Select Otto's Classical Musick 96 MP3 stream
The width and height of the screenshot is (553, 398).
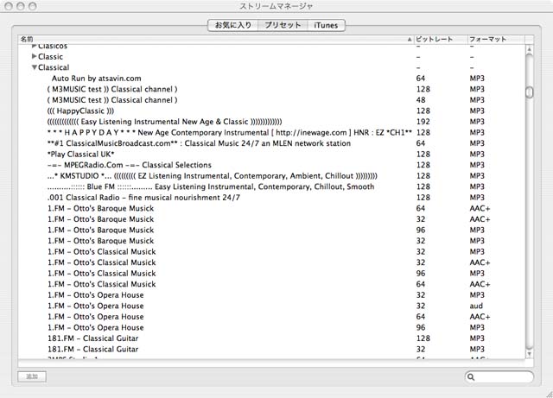pyautogui.click(x=271, y=273)
